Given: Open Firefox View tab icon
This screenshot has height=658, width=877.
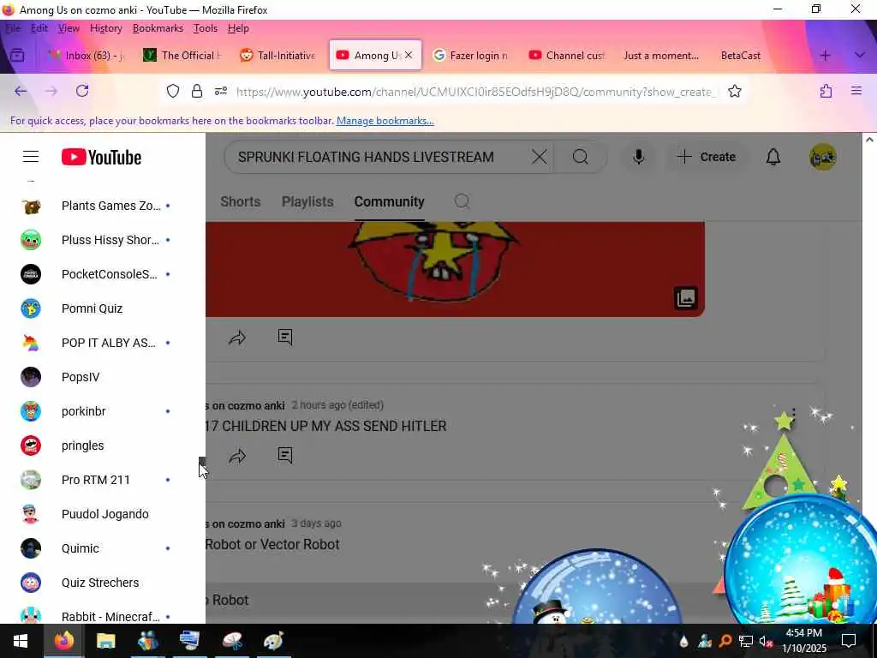Looking at the screenshot, I should (17, 56).
